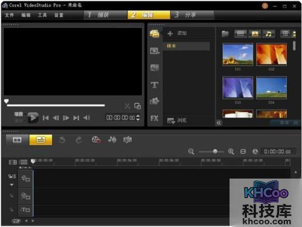Open the Track Manager icon
The image size is (302, 227).
click(x=24, y=162)
